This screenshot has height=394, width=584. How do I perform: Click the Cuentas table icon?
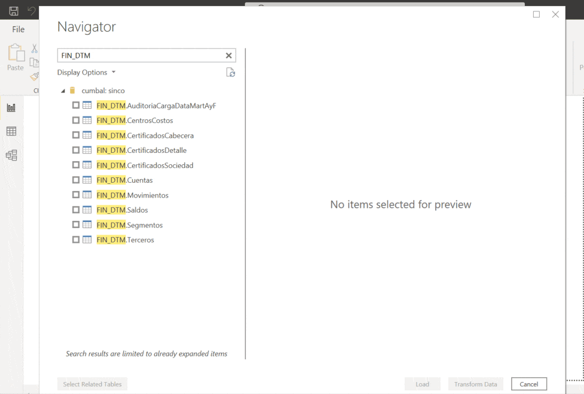click(87, 180)
